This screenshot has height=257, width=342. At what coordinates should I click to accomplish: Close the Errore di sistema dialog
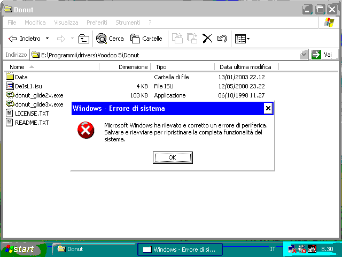(x=268, y=108)
